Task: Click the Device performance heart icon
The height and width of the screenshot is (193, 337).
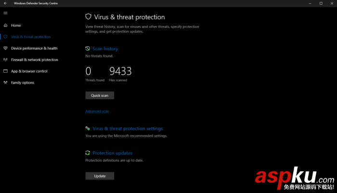Action: point(5,48)
